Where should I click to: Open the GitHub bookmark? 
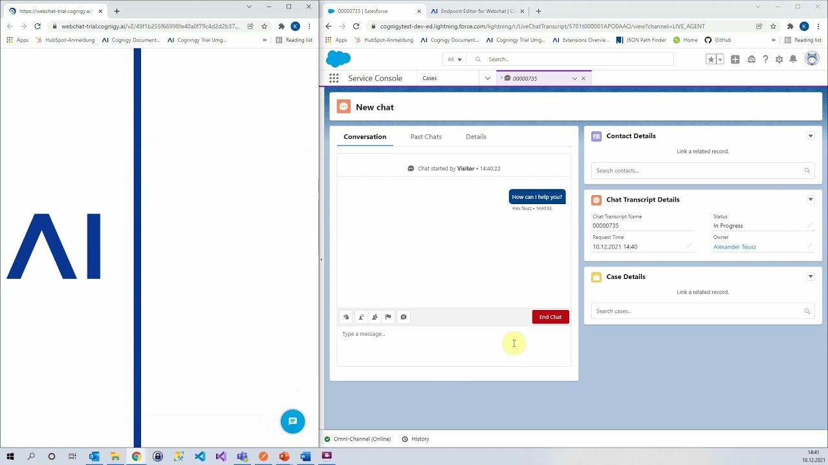[x=718, y=40]
